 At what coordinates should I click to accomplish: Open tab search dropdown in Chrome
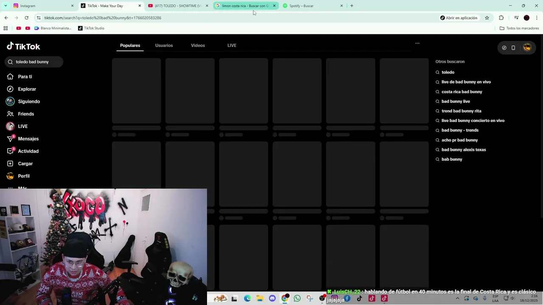pyautogui.click(x=6, y=6)
